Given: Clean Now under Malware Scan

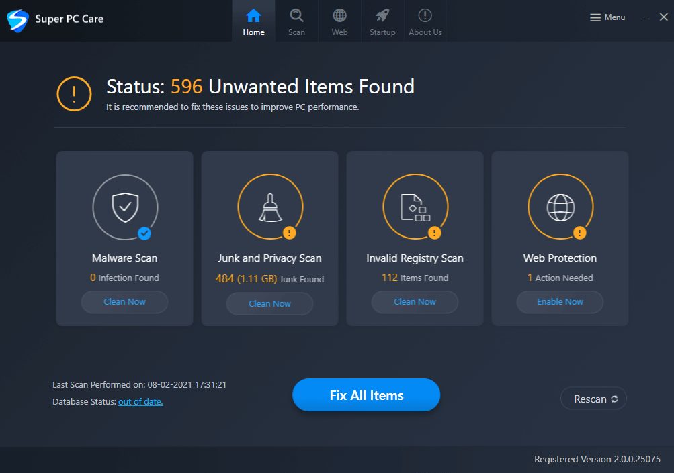Looking at the screenshot, I should pyautogui.click(x=125, y=302).
